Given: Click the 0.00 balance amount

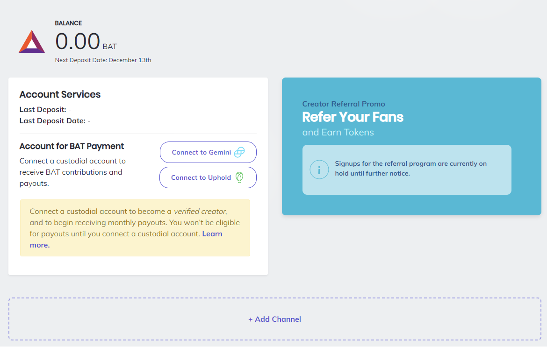Looking at the screenshot, I should point(78,41).
